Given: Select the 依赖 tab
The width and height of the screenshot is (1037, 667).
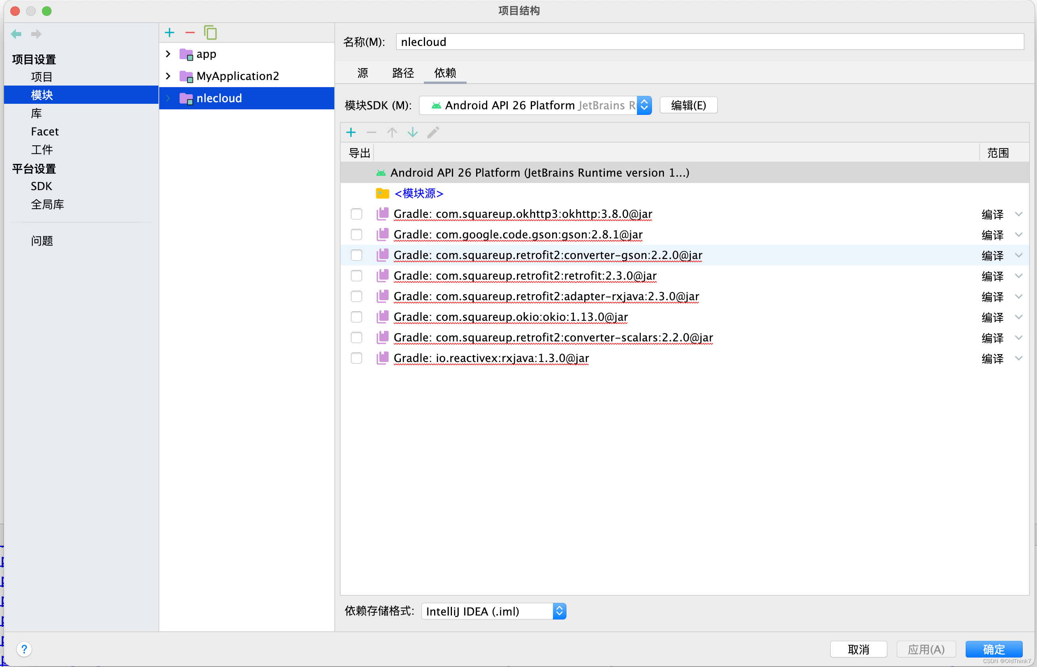Looking at the screenshot, I should [x=445, y=73].
